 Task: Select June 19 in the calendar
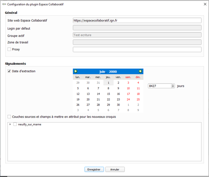coord(78,99)
